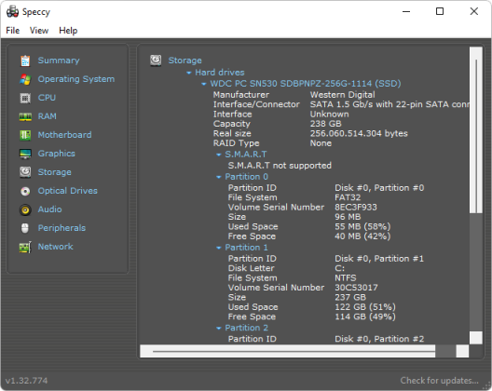Screen dimensions: 492x391
Task: Click the Graphics monitor icon
Action: (x=25, y=154)
